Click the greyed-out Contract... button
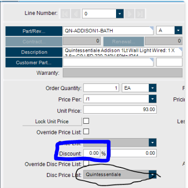This screenshot has width=188, height=188. point(34,42)
